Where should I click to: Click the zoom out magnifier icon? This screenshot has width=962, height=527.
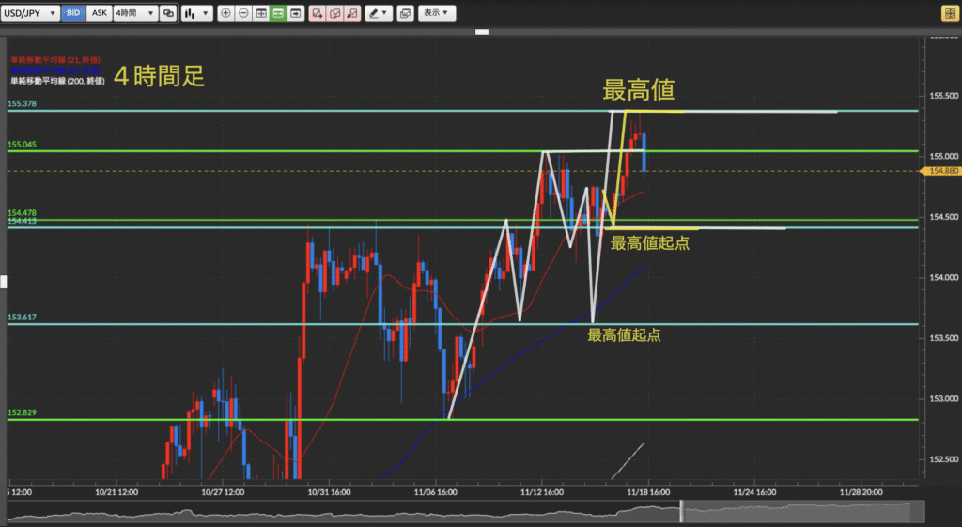[x=243, y=14]
